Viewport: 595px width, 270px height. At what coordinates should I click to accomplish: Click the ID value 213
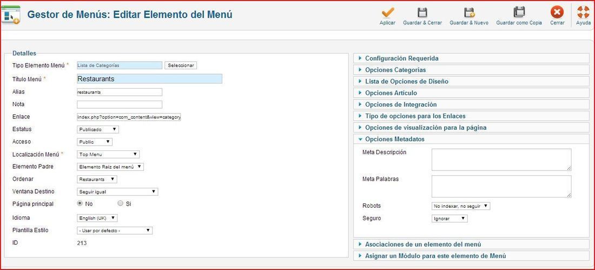coord(82,242)
